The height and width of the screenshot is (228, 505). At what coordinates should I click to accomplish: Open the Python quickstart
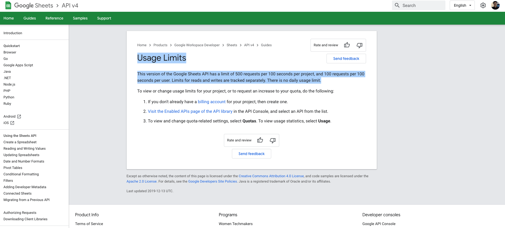[x=9, y=97]
